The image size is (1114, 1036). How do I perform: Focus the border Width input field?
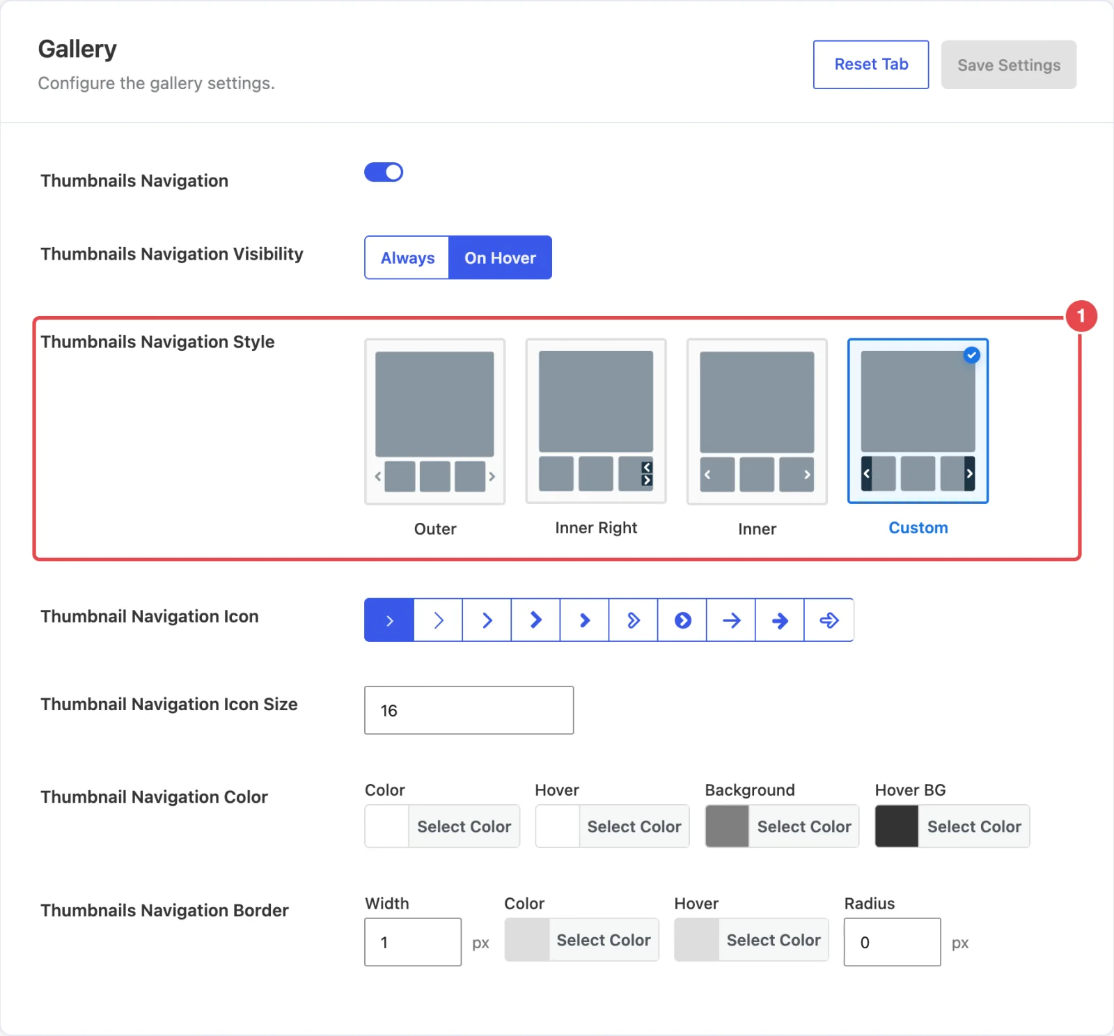pos(413,942)
